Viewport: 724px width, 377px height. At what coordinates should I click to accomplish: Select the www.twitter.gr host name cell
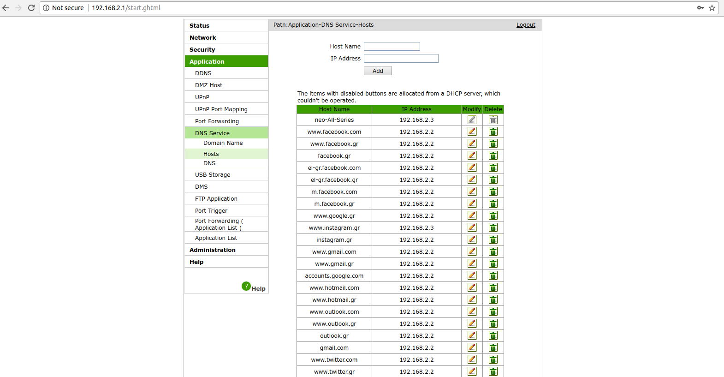[334, 371]
